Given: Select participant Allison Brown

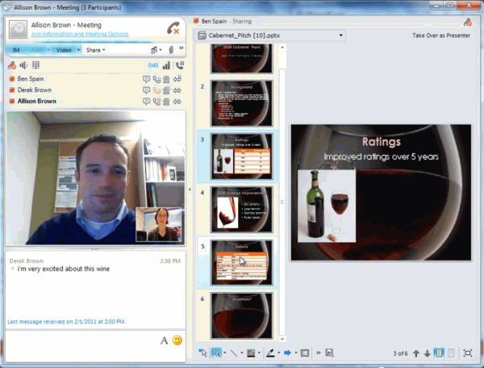Looking at the screenshot, I should [x=37, y=101].
